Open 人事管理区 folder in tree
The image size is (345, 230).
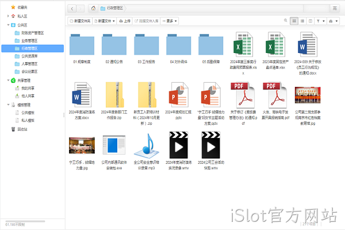pyautogui.click(x=26, y=64)
